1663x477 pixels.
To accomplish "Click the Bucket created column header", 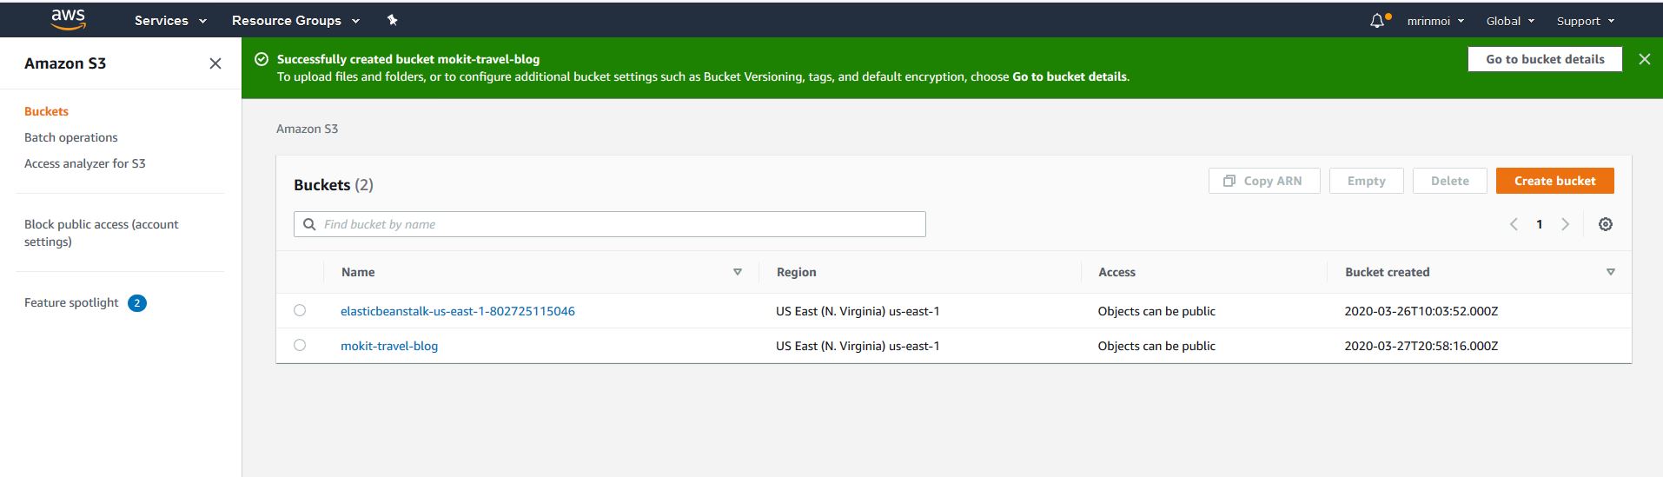I will click(1388, 272).
